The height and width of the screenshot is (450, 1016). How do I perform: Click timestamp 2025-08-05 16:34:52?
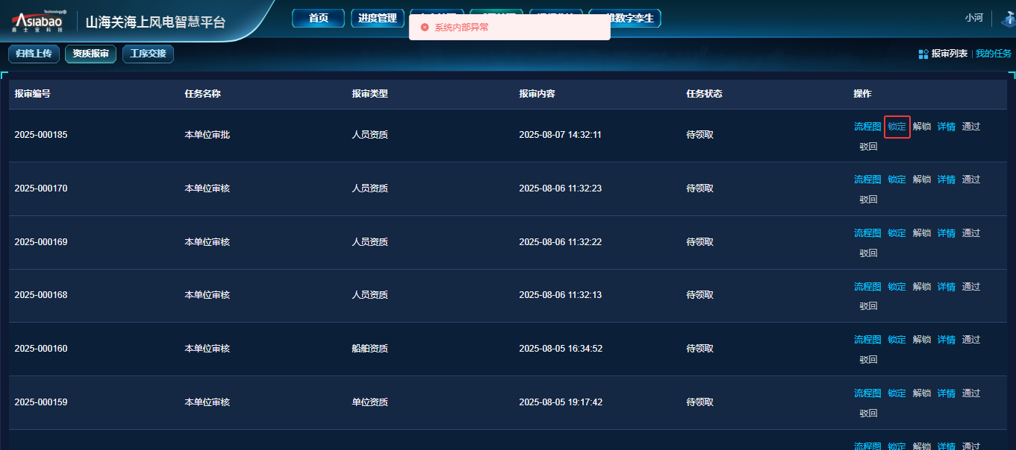point(561,349)
